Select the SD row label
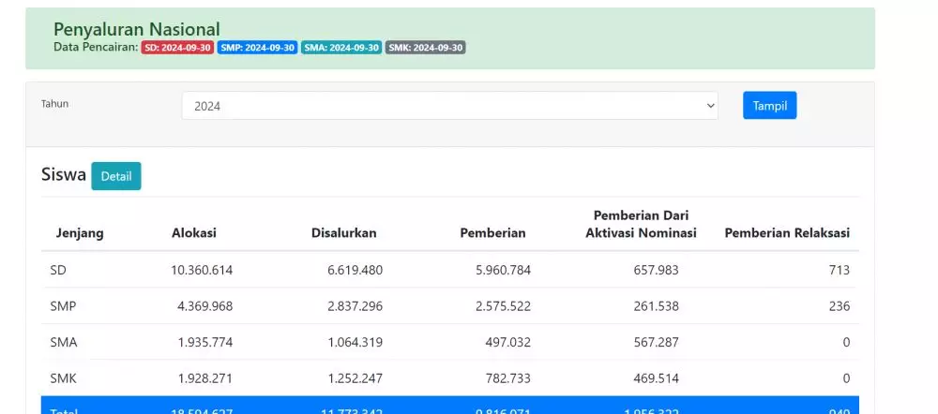Screen dimensions: 938x414 tap(59, 270)
